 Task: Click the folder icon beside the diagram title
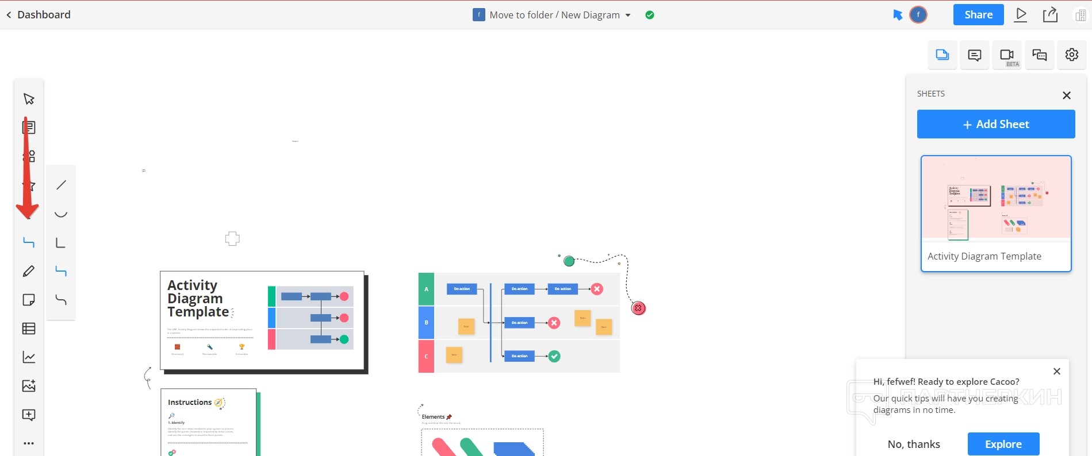click(x=478, y=15)
